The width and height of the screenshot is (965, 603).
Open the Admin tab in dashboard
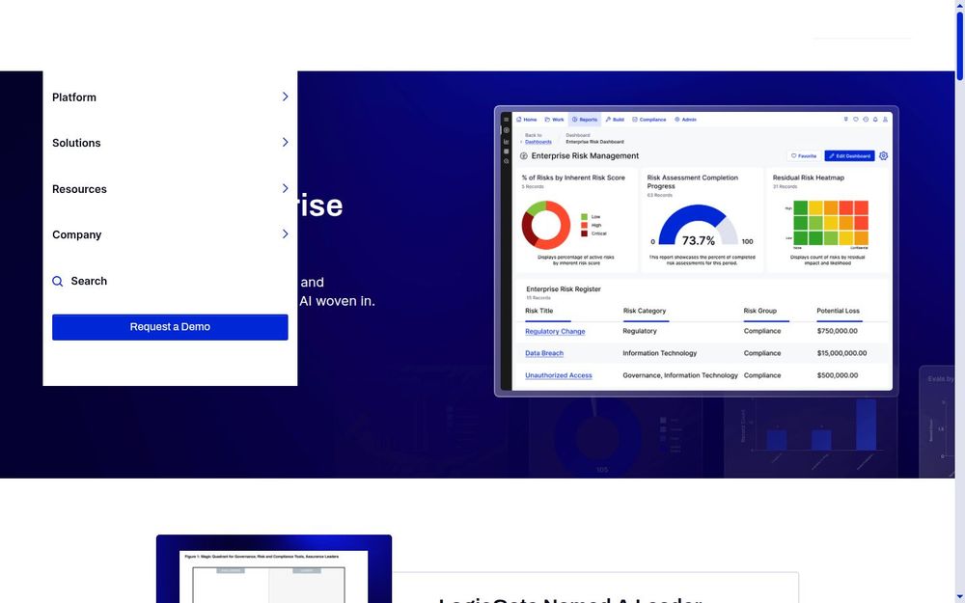pyautogui.click(x=685, y=120)
